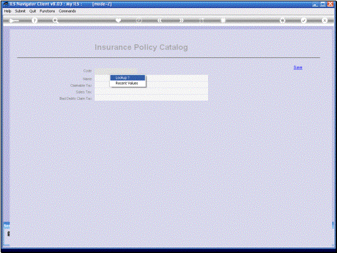The height and width of the screenshot is (253, 337).
Task: Open the Help menu
Action: point(7,11)
